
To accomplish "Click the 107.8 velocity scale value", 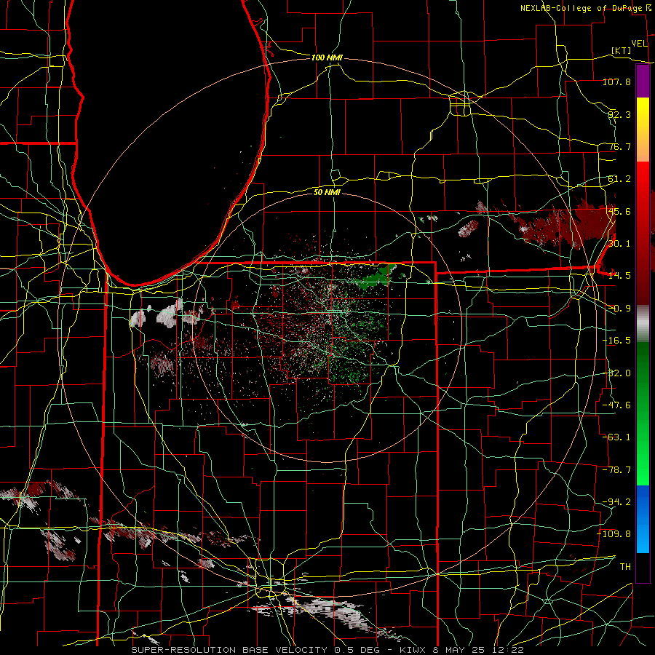I will (616, 82).
